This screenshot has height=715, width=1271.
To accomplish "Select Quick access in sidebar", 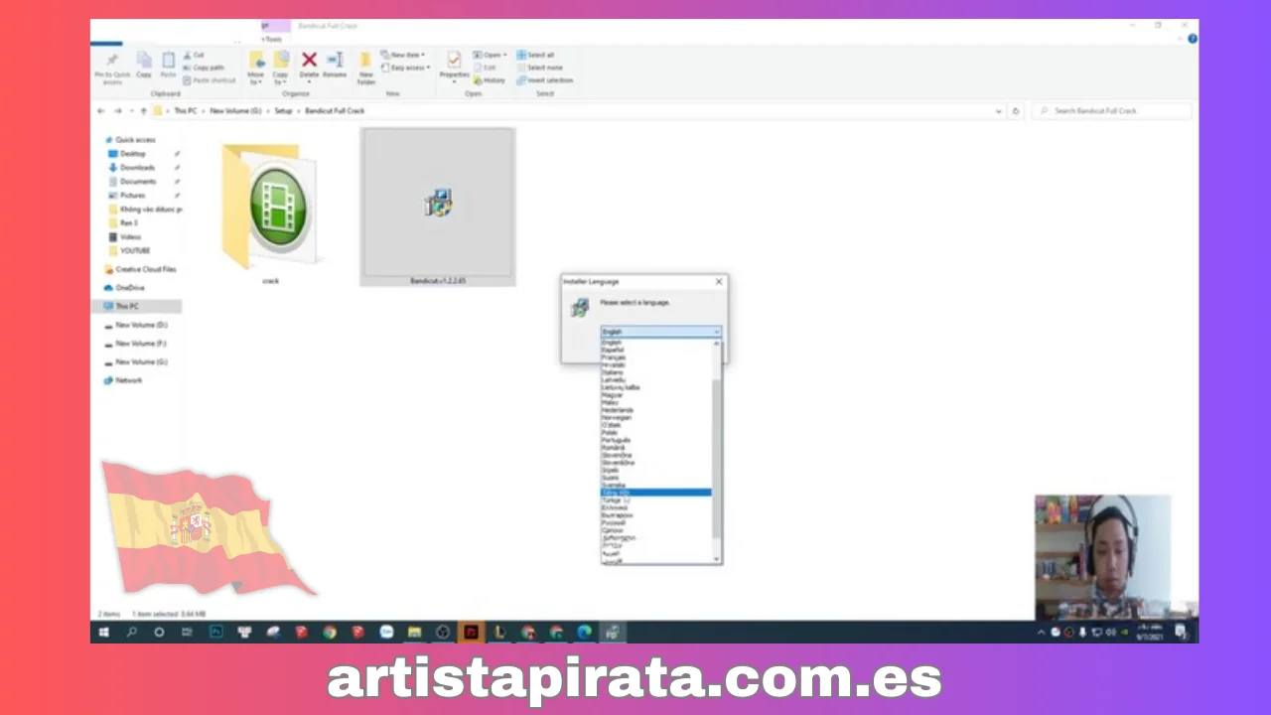I will point(135,140).
